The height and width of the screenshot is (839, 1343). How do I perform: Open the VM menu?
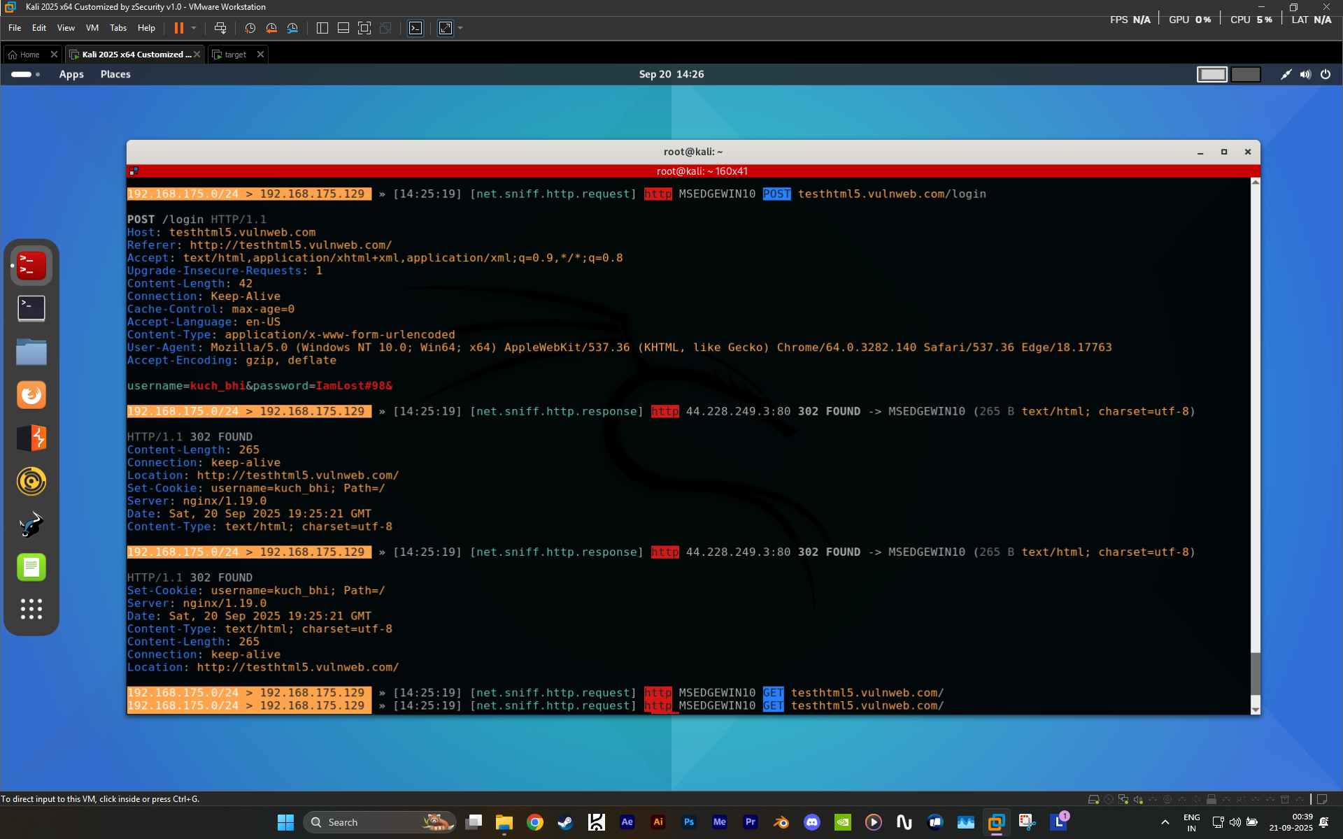tap(92, 28)
